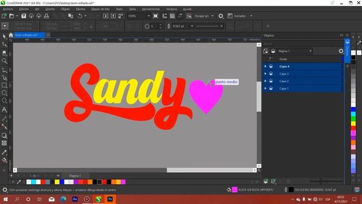Open the Herramientas menu

point(151,9)
